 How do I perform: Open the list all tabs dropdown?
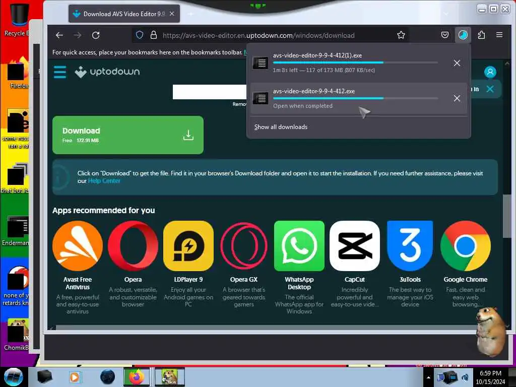(x=446, y=14)
